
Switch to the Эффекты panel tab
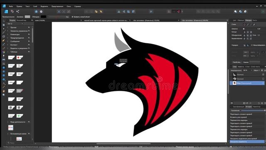point(241,67)
